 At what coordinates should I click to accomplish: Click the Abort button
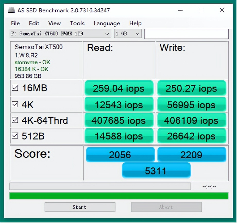pos(166,207)
